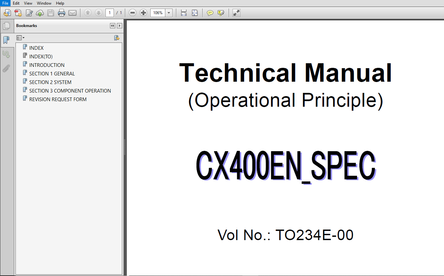444x276 pixels.
Task: Open the bookmark options dropdown
Action: (x=20, y=38)
